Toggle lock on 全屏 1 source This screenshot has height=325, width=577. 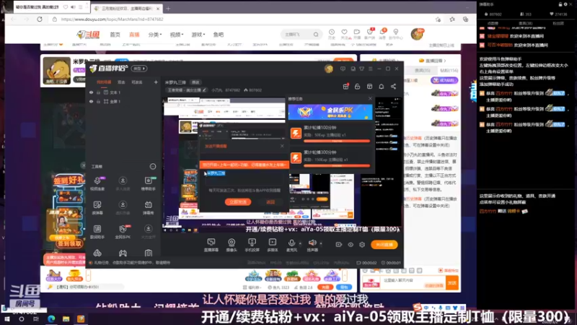[x=98, y=101]
